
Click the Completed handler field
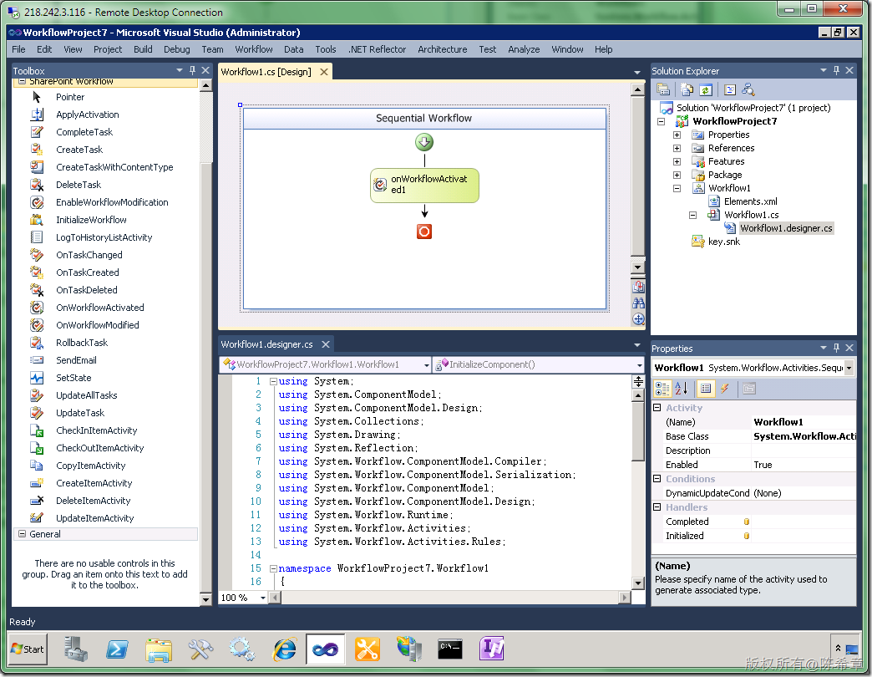(x=804, y=522)
